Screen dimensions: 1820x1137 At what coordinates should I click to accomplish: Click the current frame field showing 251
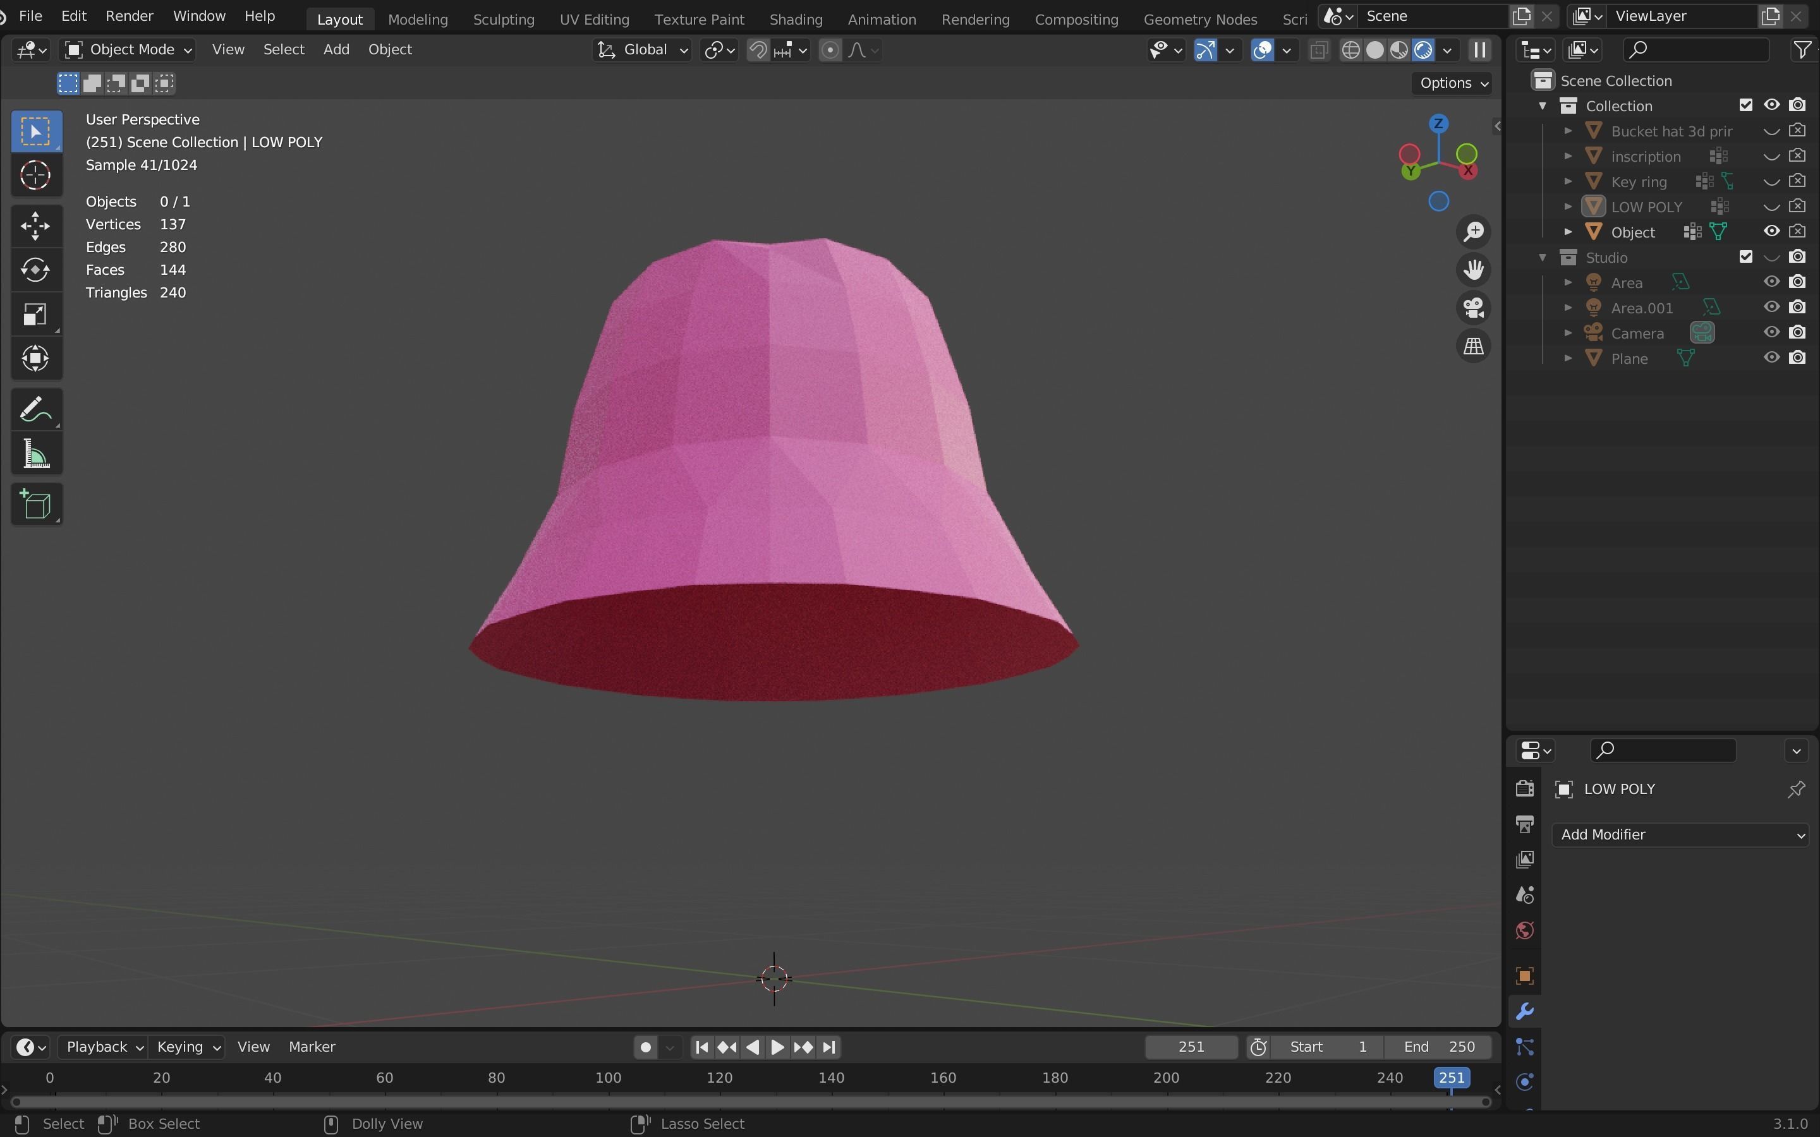point(1191,1047)
